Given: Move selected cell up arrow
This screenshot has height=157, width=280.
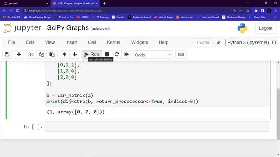Looking at the screenshot, I should (x=64, y=55).
